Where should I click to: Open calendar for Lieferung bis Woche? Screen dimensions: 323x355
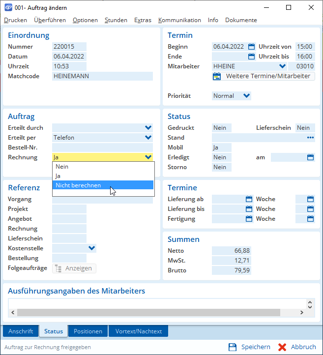pyautogui.click(x=310, y=209)
